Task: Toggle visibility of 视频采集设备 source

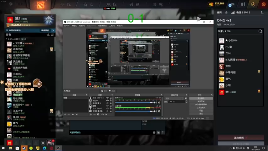Action: click(x=107, y=111)
